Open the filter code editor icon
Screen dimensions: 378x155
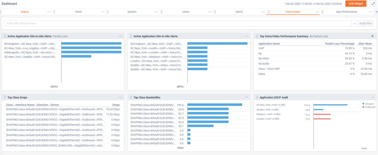click(355, 23)
